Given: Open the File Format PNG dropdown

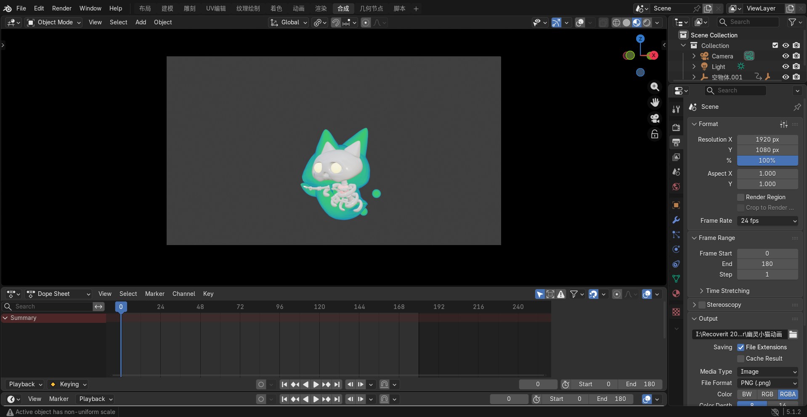Looking at the screenshot, I should click(767, 383).
